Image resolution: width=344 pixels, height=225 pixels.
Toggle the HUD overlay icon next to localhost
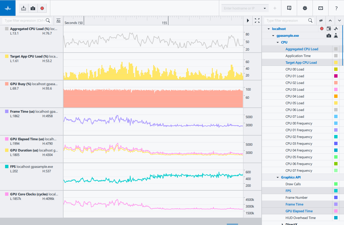pyautogui.click(x=329, y=28)
